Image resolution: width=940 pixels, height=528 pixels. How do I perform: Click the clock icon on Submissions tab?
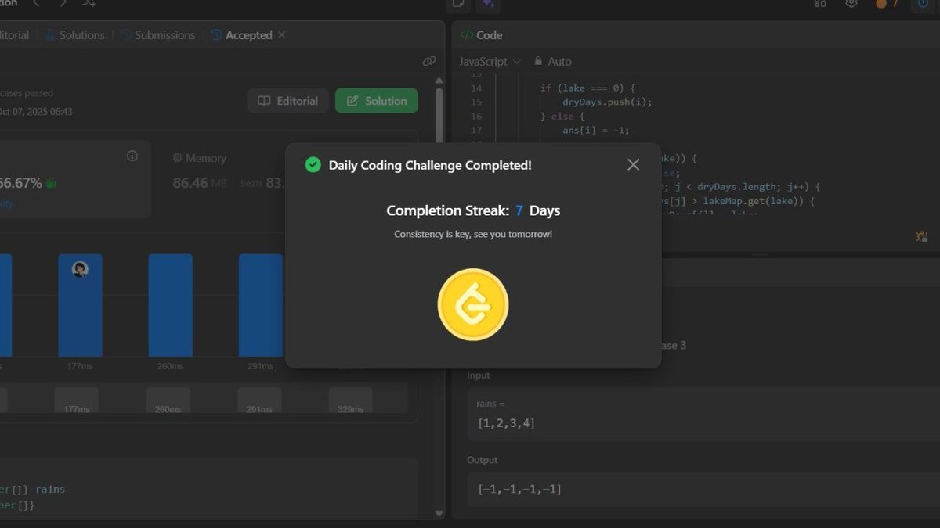click(x=126, y=35)
